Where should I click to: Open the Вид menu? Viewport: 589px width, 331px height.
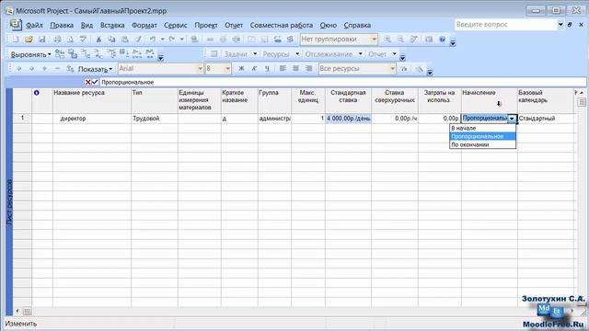click(x=87, y=25)
